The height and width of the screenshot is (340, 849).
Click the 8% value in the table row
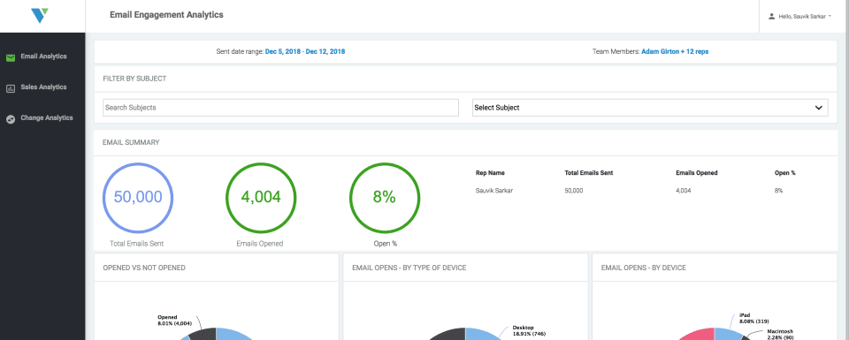[x=778, y=192]
